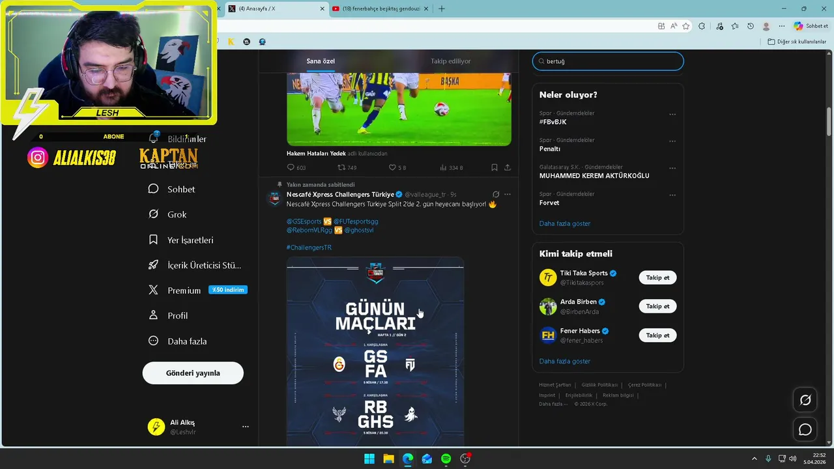Click Daha fazla göster under Kimi takip etmeli
Image resolution: width=834 pixels, height=469 pixels.
click(565, 361)
